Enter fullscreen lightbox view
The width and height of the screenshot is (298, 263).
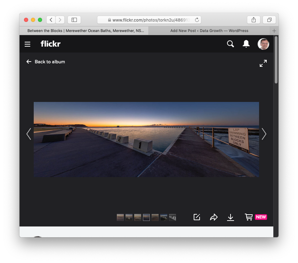tap(263, 63)
